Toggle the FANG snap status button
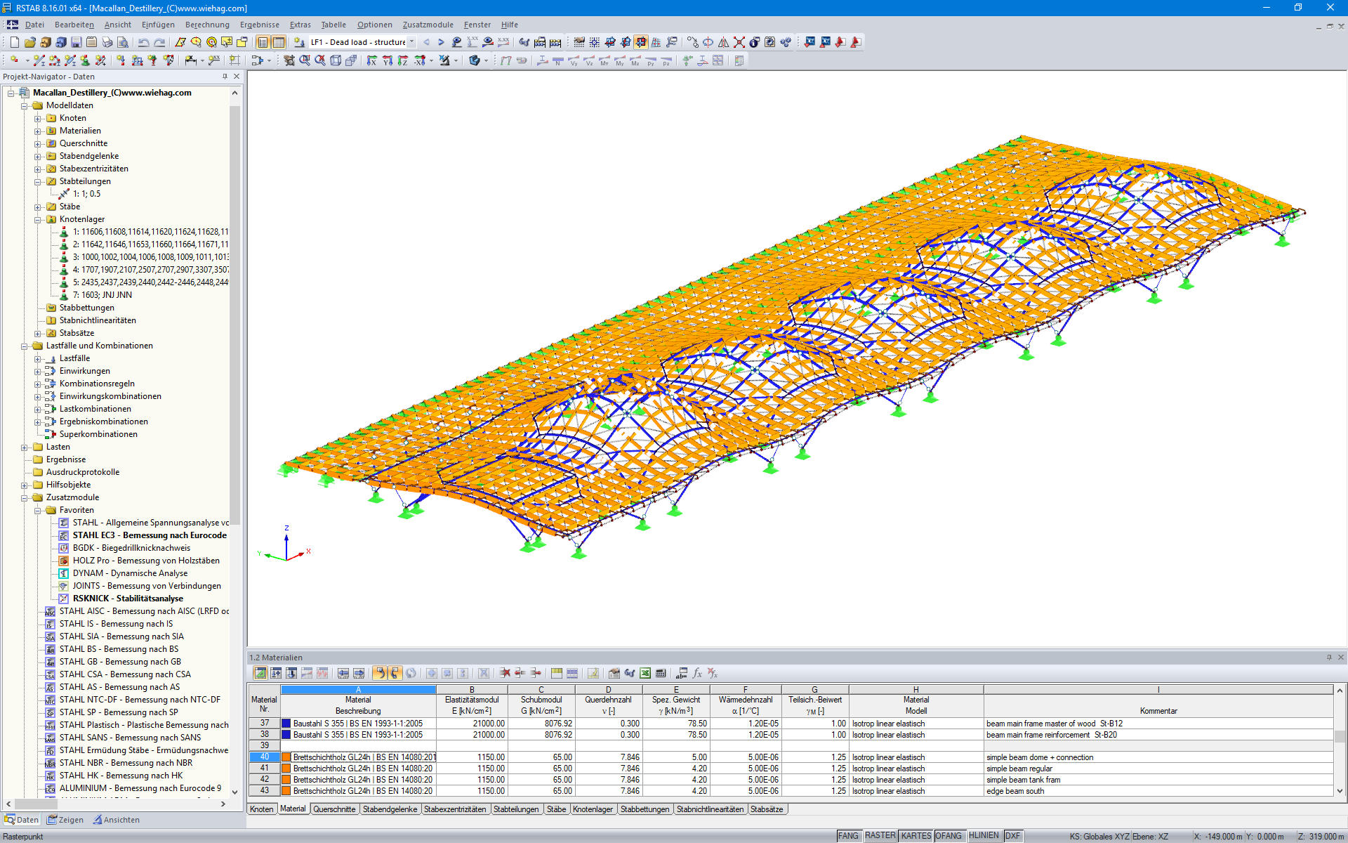The image size is (1348, 843). (x=847, y=836)
